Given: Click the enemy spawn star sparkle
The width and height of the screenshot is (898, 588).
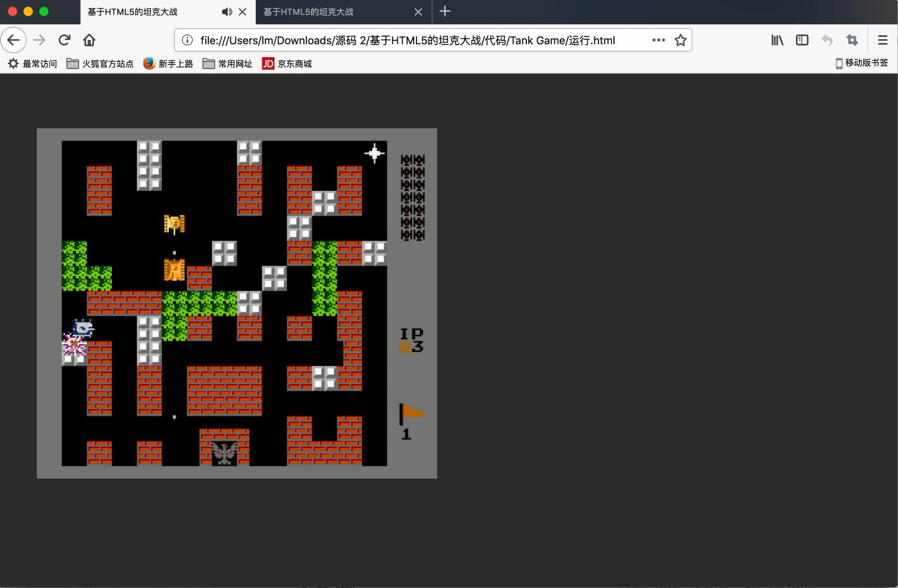Looking at the screenshot, I should click(374, 153).
